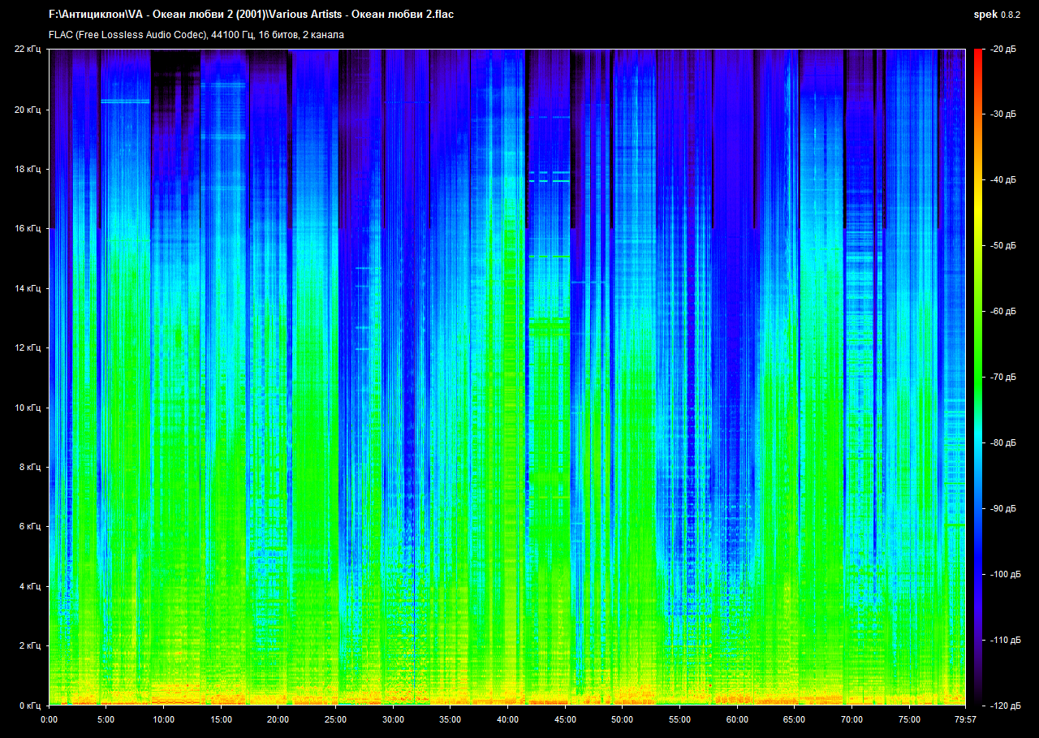Select the 10 кГц frequency axis label
Viewport: 1039px width, 738px height.
coord(28,408)
